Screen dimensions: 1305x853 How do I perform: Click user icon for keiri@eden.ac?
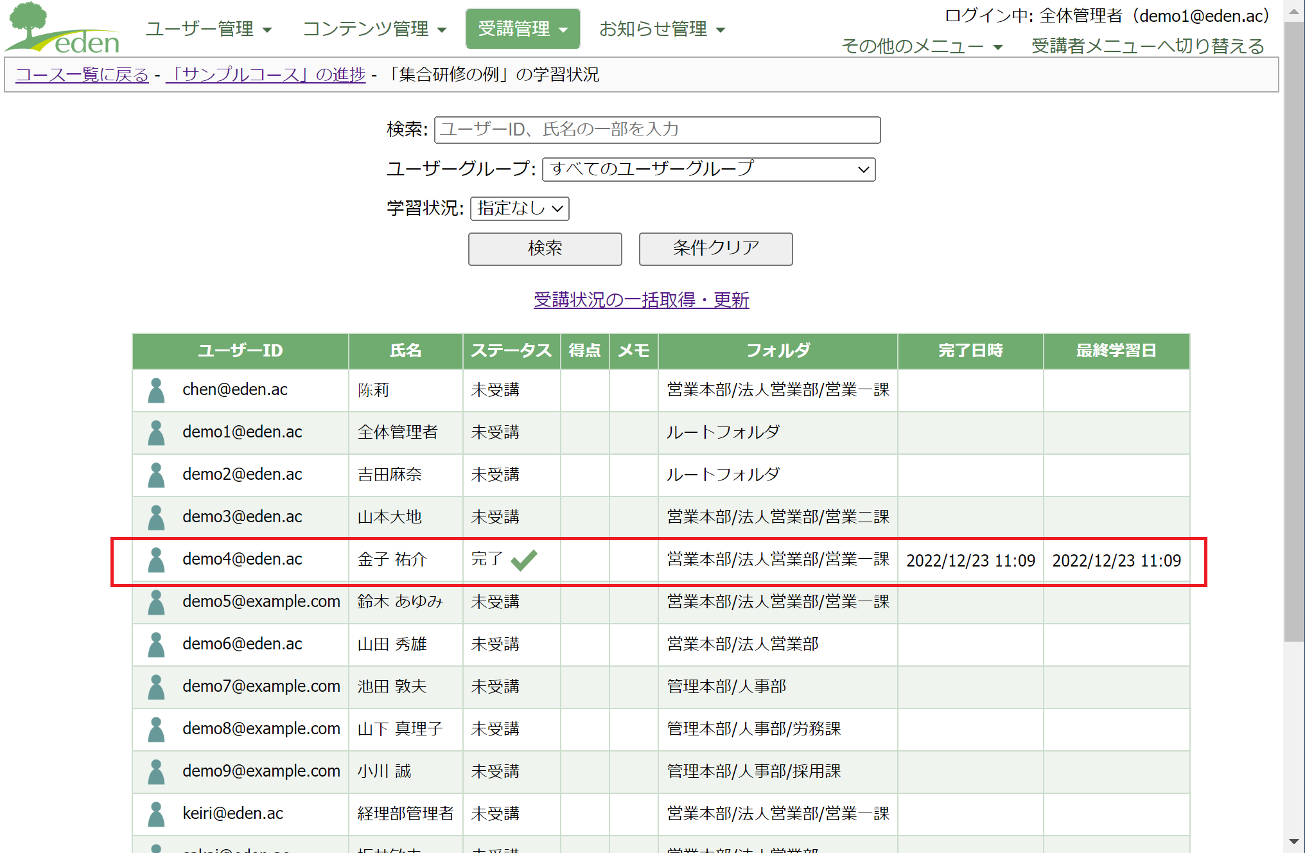156,814
